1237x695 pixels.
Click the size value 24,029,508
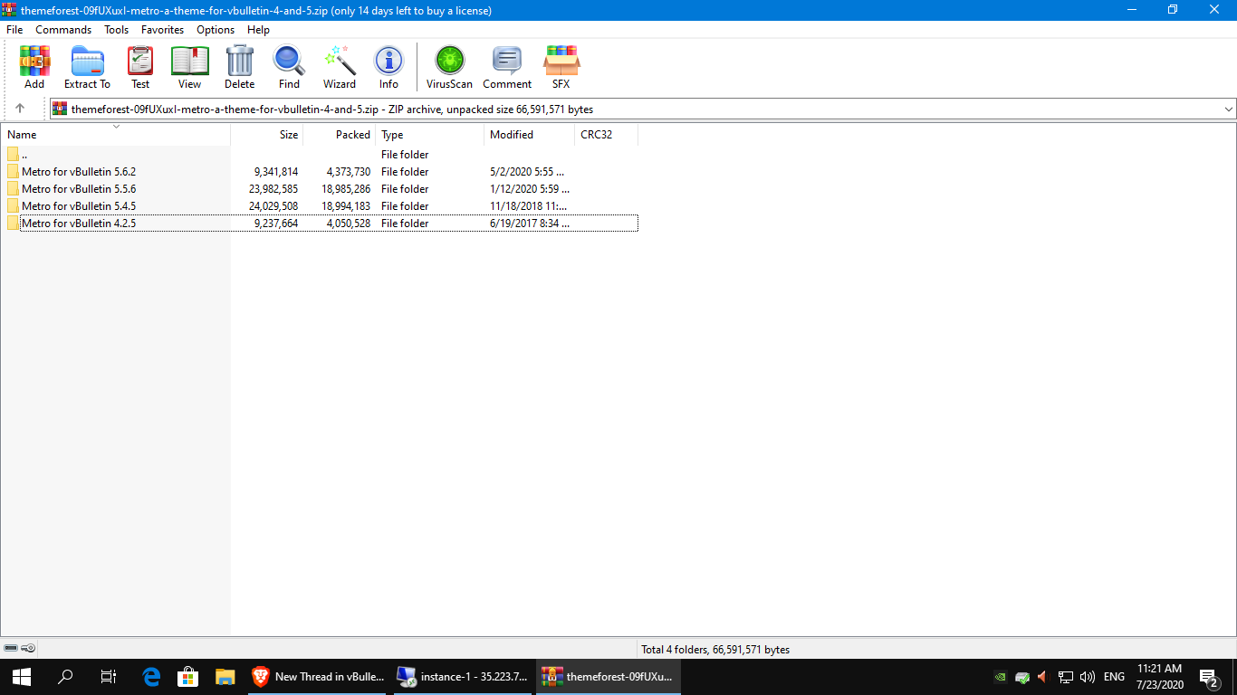pyautogui.click(x=273, y=206)
